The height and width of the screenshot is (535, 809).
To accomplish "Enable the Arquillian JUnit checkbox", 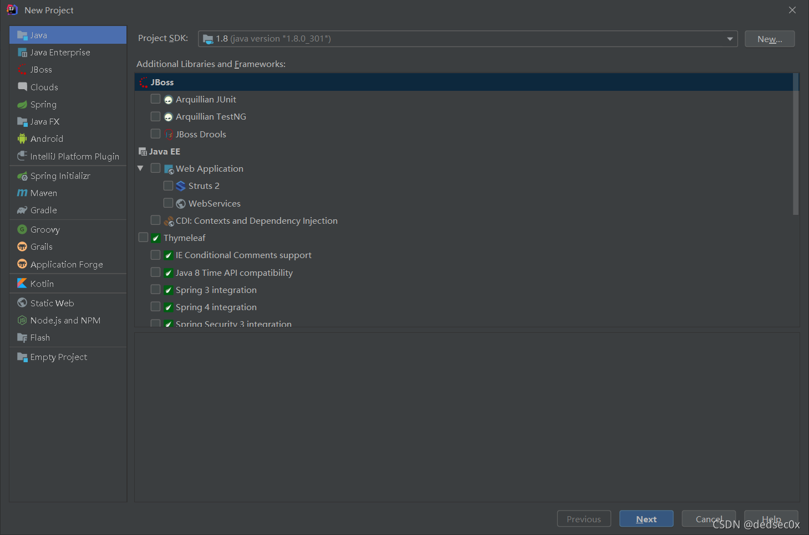I will coord(156,99).
